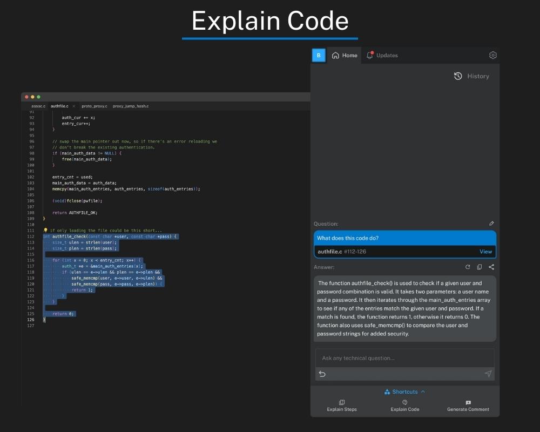This screenshot has width=540, height=432.
Task: Close the authfile.c editor tab
Action: (73, 106)
